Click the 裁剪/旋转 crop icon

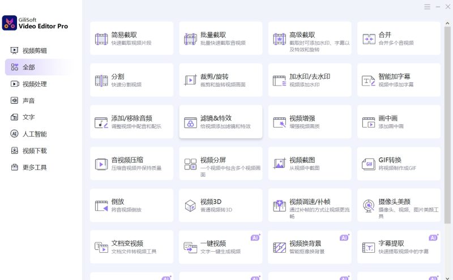pyautogui.click(x=190, y=80)
